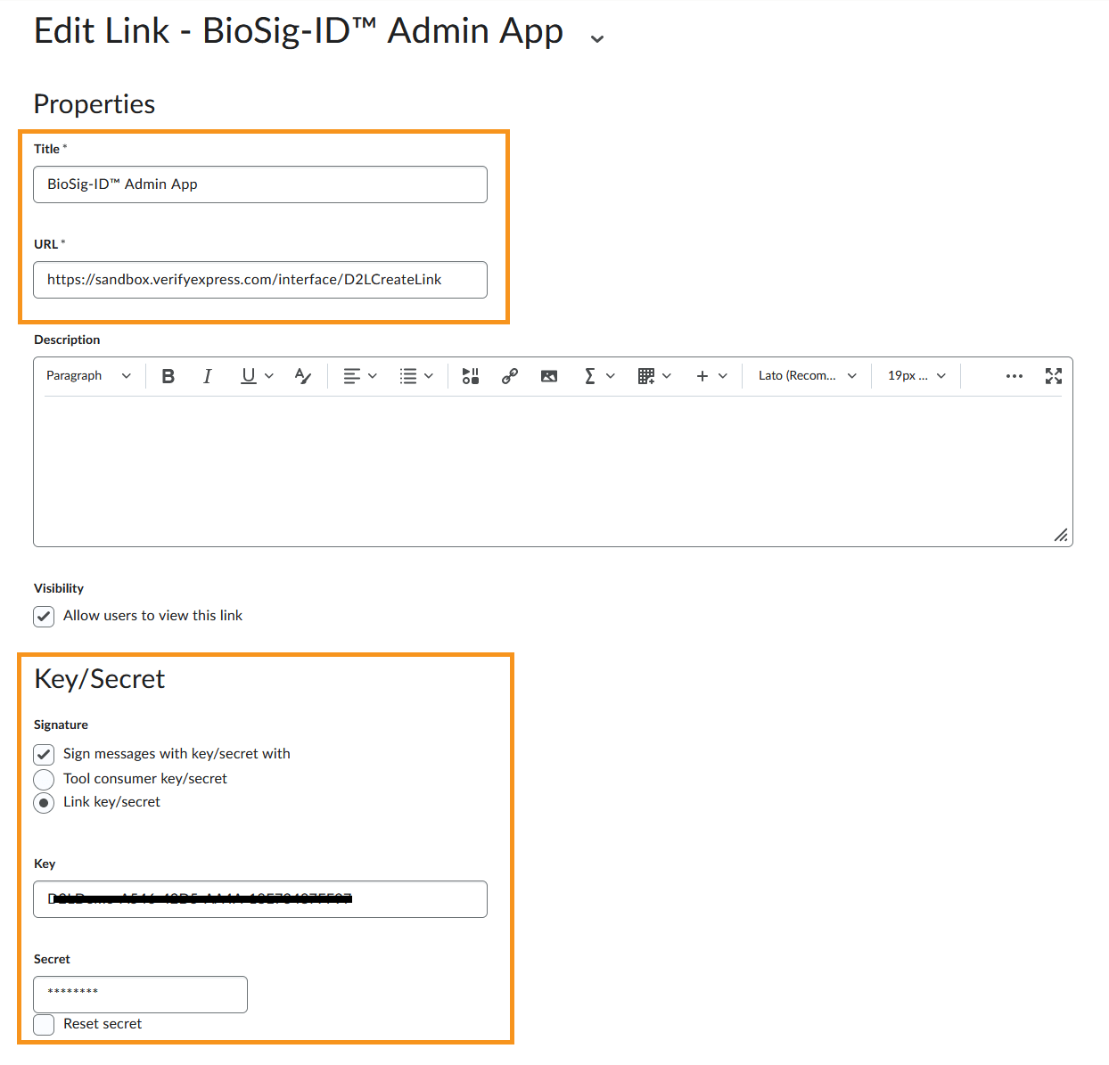Toggle Sign messages with key/secret checkbox
Image resolution: width=1109 pixels, height=1065 pixels.
point(44,754)
